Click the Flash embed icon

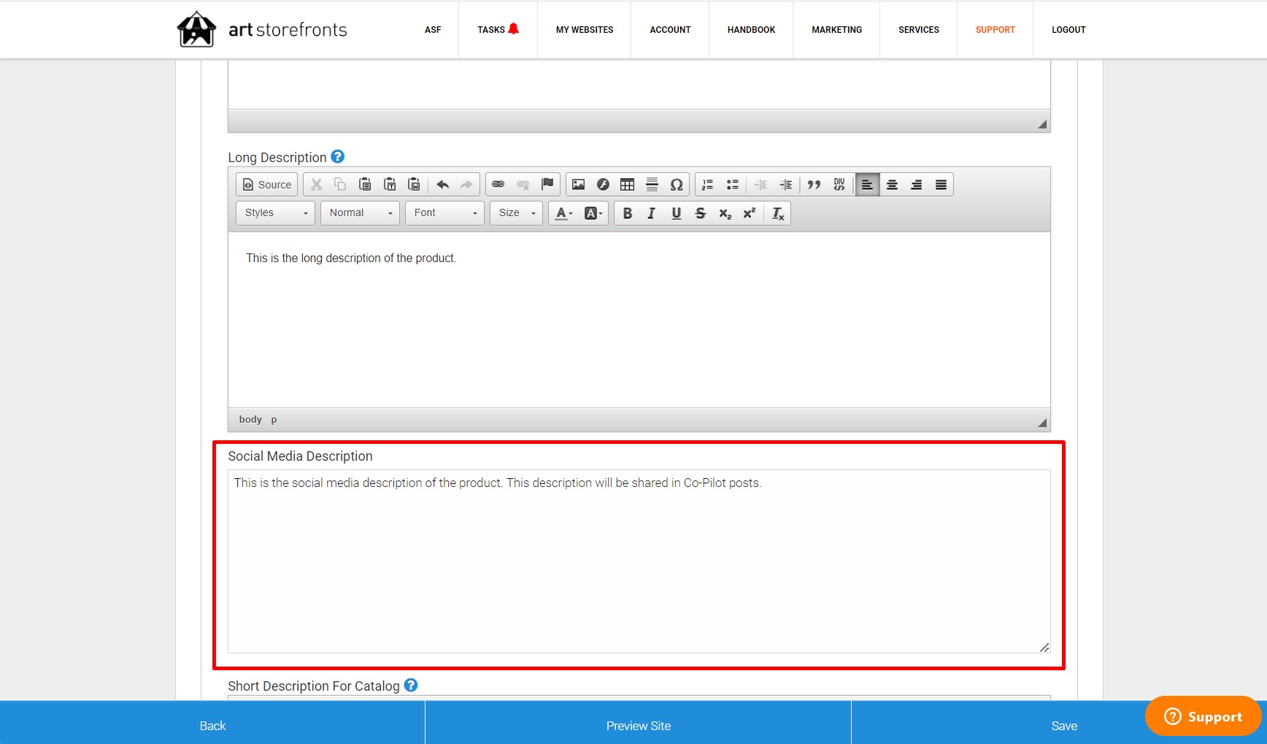point(603,185)
